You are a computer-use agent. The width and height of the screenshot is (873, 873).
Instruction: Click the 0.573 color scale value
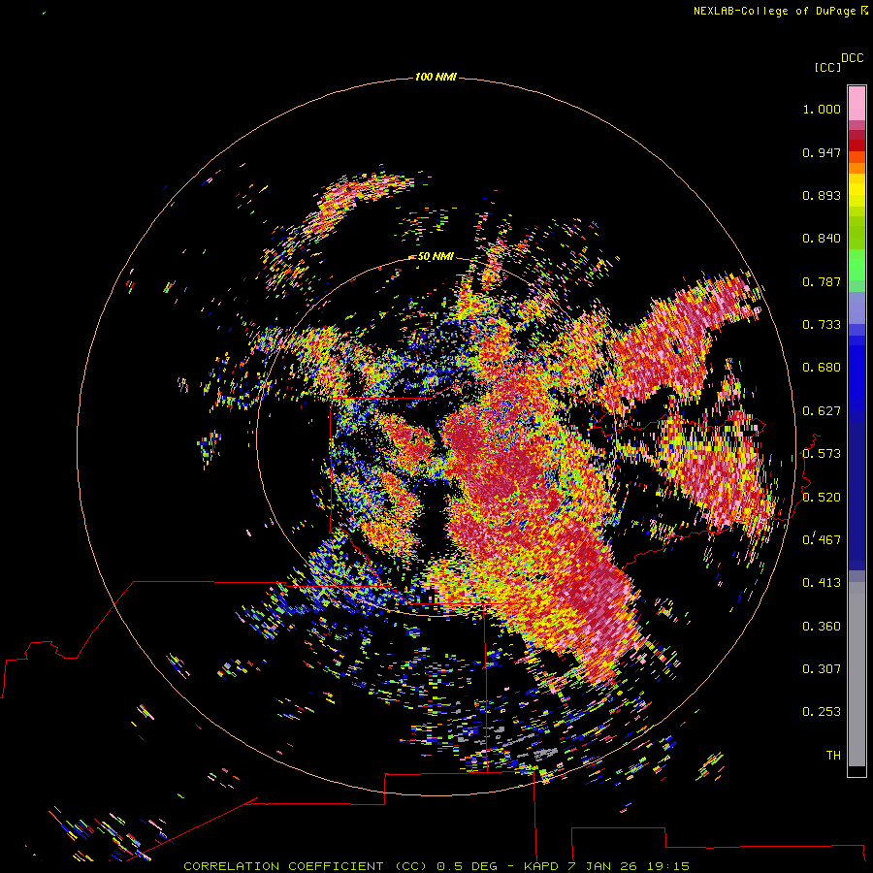point(822,454)
